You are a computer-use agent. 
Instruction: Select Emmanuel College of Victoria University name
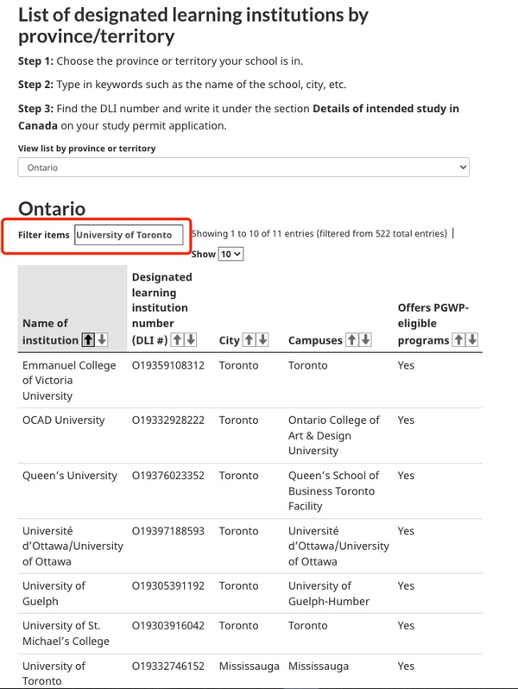tap(69, 381)
